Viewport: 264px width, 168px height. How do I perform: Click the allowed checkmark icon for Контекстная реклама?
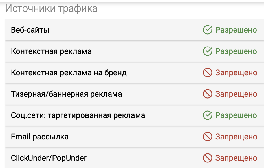pyautogui.click(x=208, y=51)
